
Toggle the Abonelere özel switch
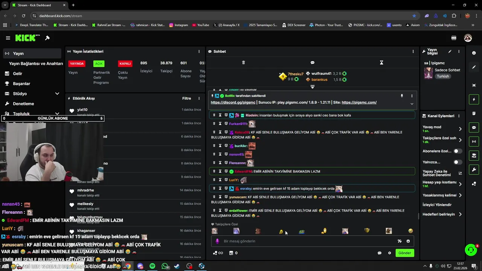click(x=458, y=151)
